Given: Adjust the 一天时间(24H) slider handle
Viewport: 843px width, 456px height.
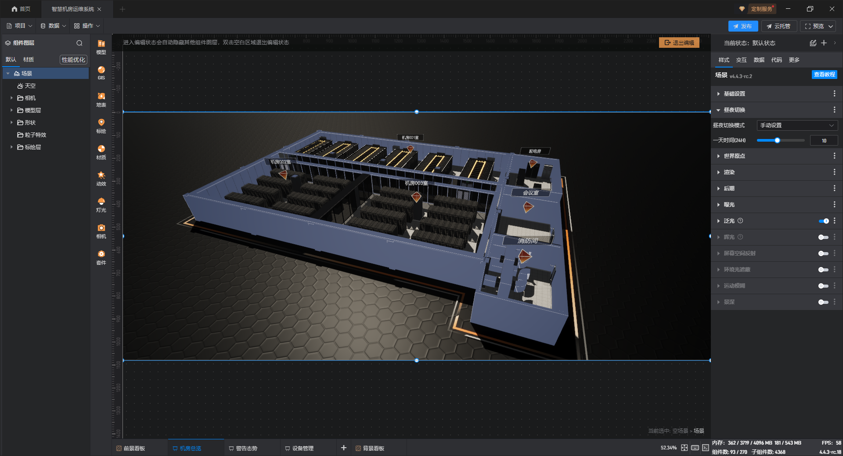Looking at the screenshot, I should [x=777, y=141].
